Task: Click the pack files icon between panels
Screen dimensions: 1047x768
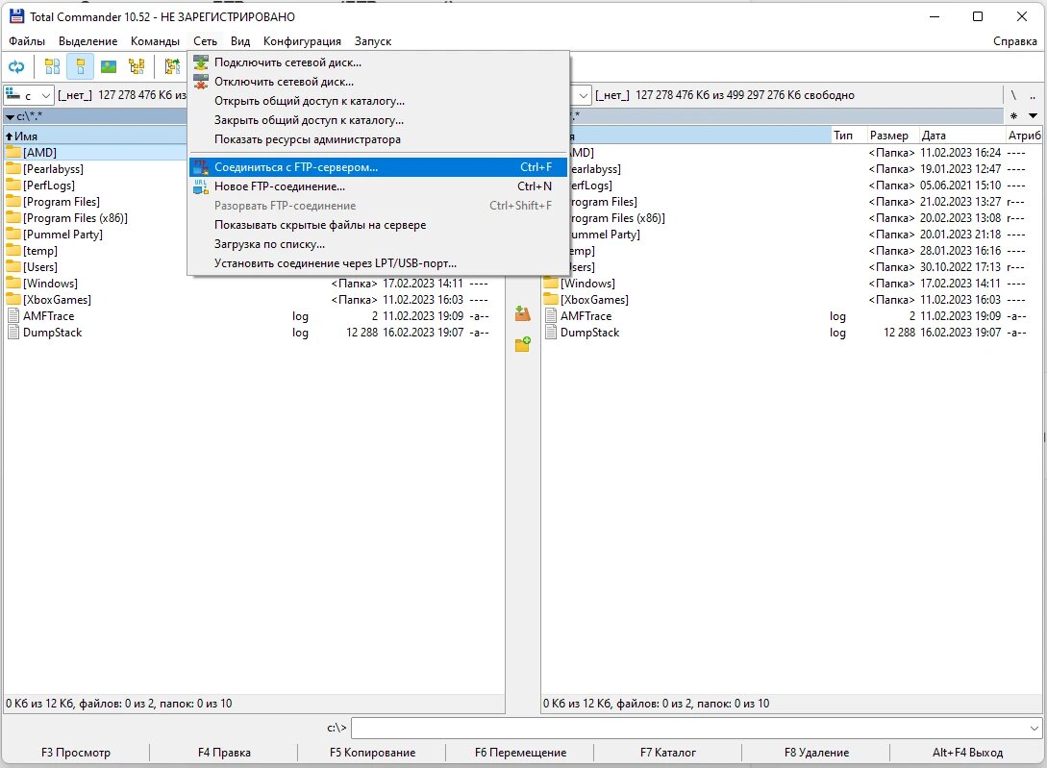Action: [522, 313]
